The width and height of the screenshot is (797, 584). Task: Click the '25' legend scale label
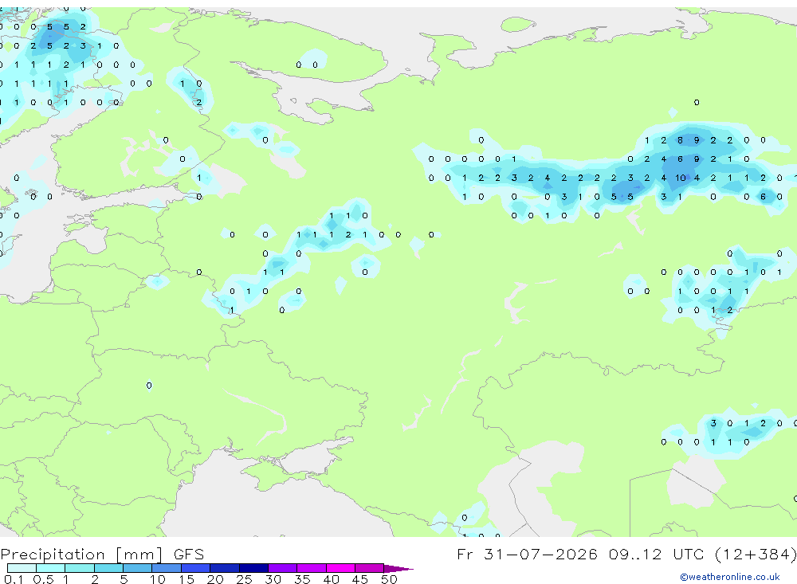coord(244,579)
